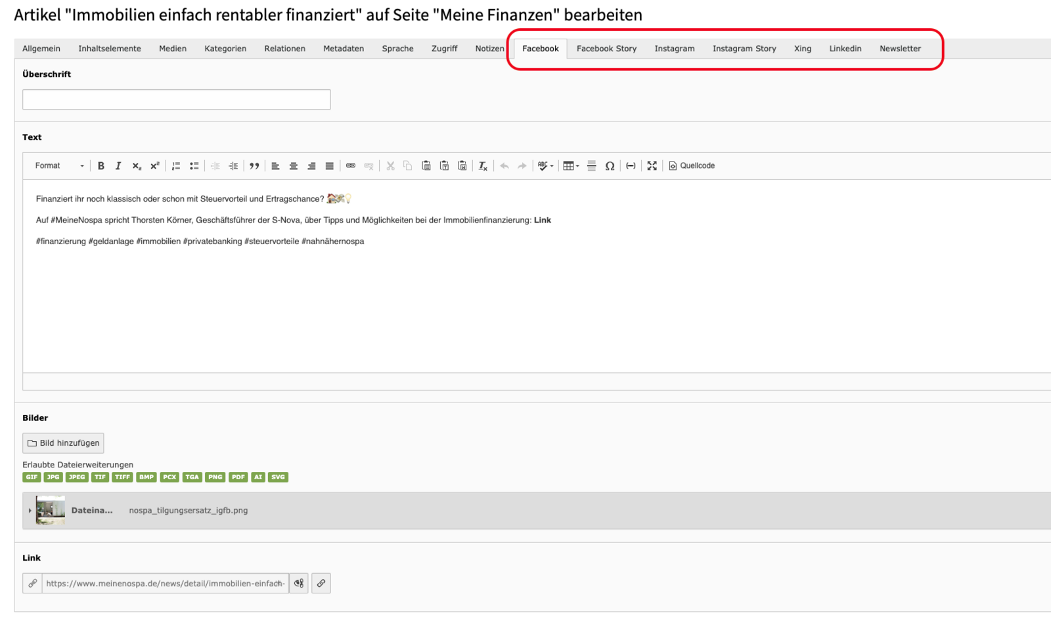1051x623 pixels.
Task: Toggle Quellcode source view
Action: pos(692,166)
